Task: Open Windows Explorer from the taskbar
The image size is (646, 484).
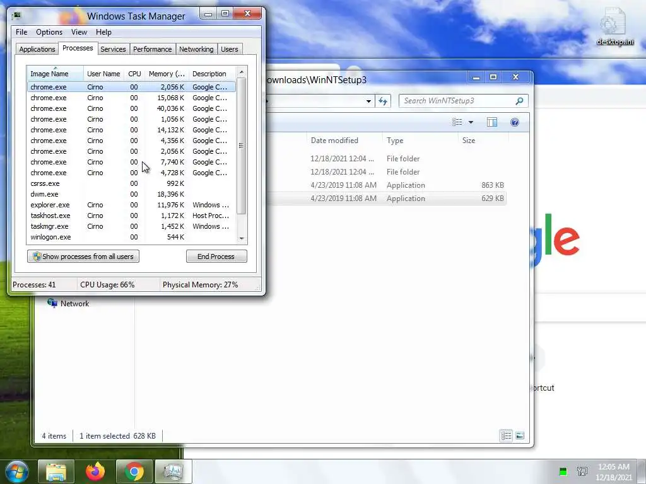Action: [56, 471]
